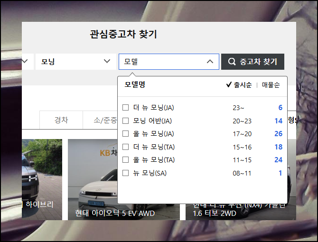Click listing count 6 for 더 뉴 모닝(JA)

[x=281, y=107]
